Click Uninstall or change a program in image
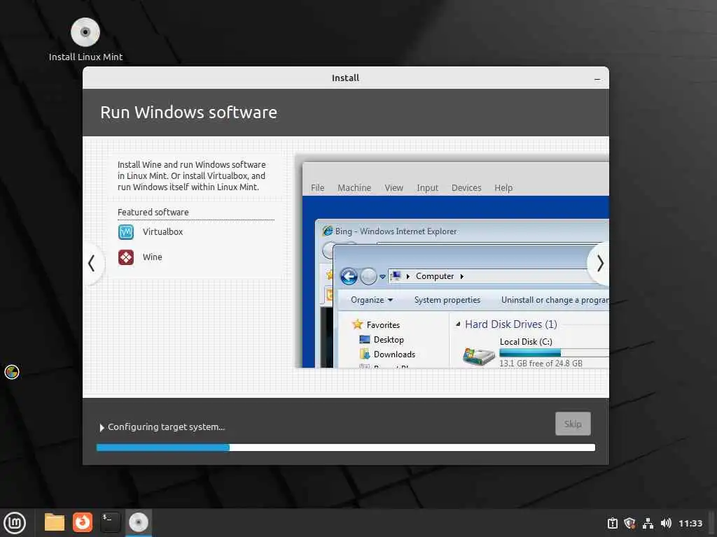Image resolution: width=717 pixels, height=537 pixels. [555, 300]
